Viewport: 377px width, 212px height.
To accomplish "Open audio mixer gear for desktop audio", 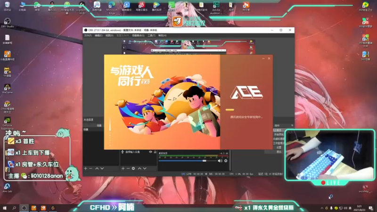I will tap(226, 161).
